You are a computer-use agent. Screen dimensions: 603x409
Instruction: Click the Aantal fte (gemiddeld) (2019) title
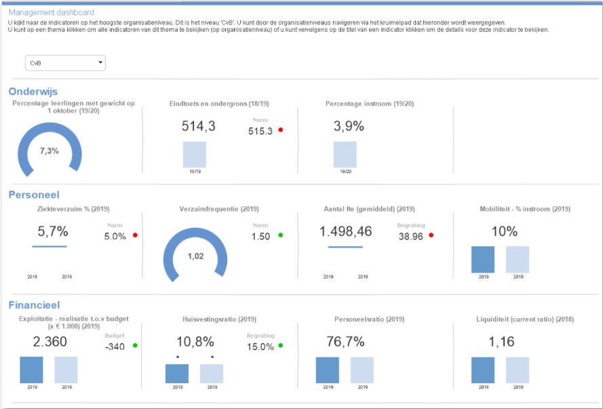tap(370, 209)
